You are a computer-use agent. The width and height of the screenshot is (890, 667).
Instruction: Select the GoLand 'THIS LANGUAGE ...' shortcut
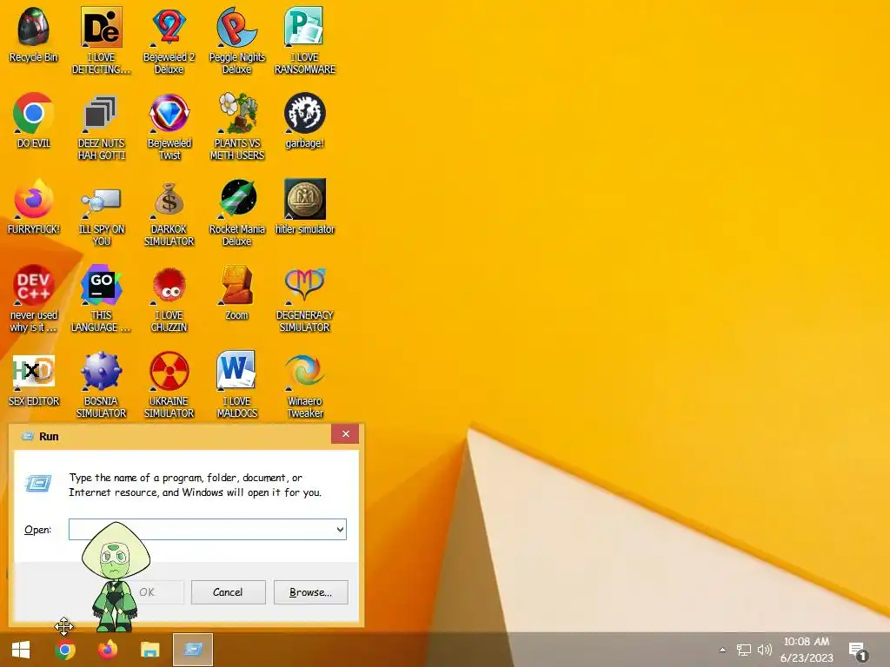point(101,299)
